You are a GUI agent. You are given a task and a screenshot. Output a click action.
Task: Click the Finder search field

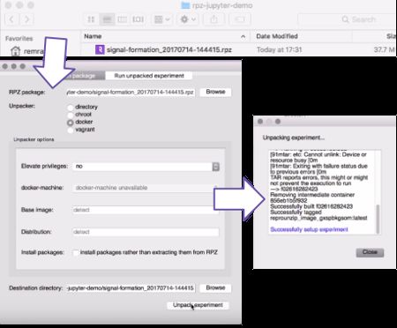coord(346,19)
